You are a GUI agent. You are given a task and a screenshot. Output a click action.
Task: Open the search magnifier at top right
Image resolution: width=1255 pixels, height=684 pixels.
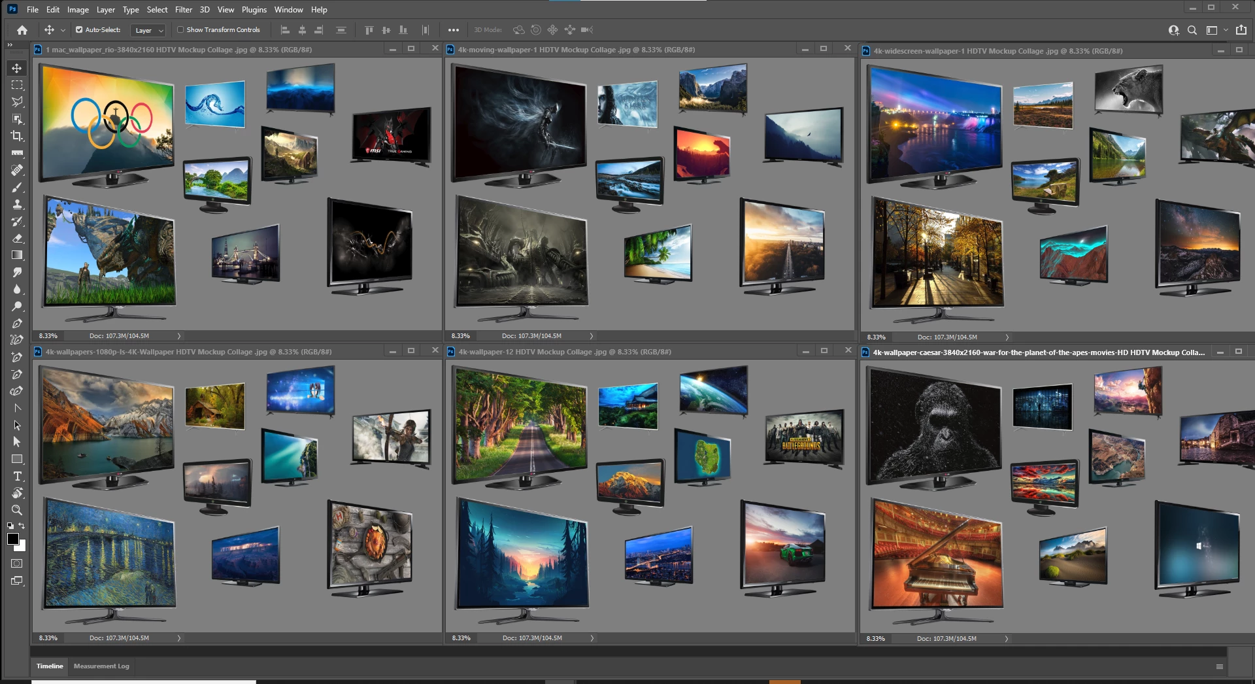(1192, 30)
